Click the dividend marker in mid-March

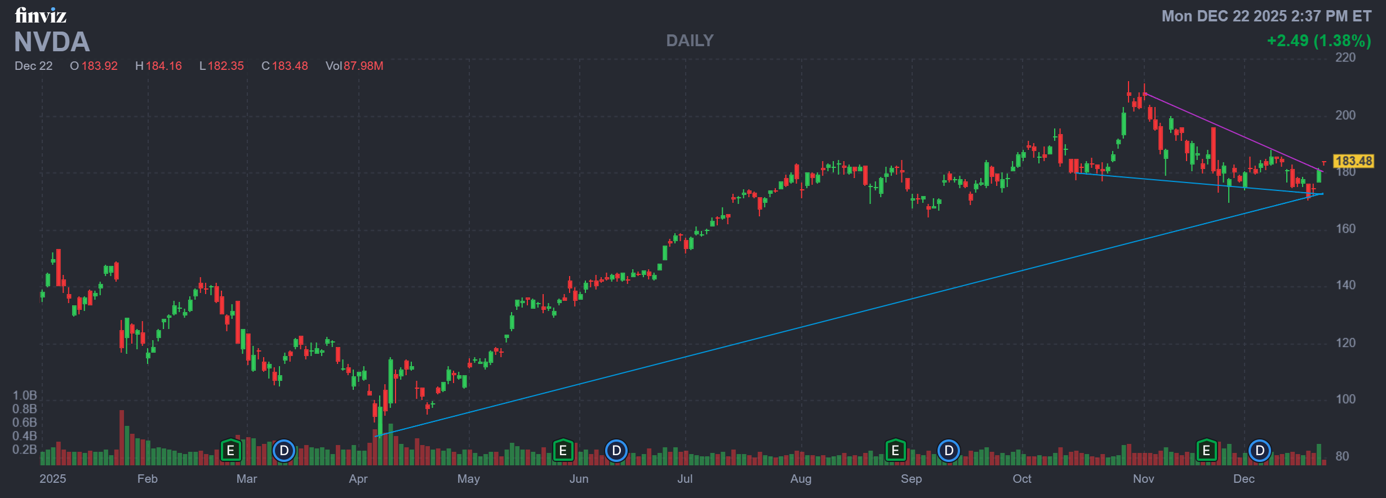pos(284,451)
